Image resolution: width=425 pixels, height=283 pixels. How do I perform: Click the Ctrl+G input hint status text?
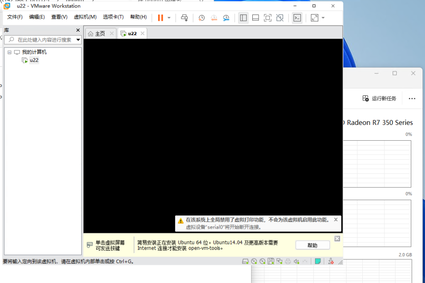point(68,261)
